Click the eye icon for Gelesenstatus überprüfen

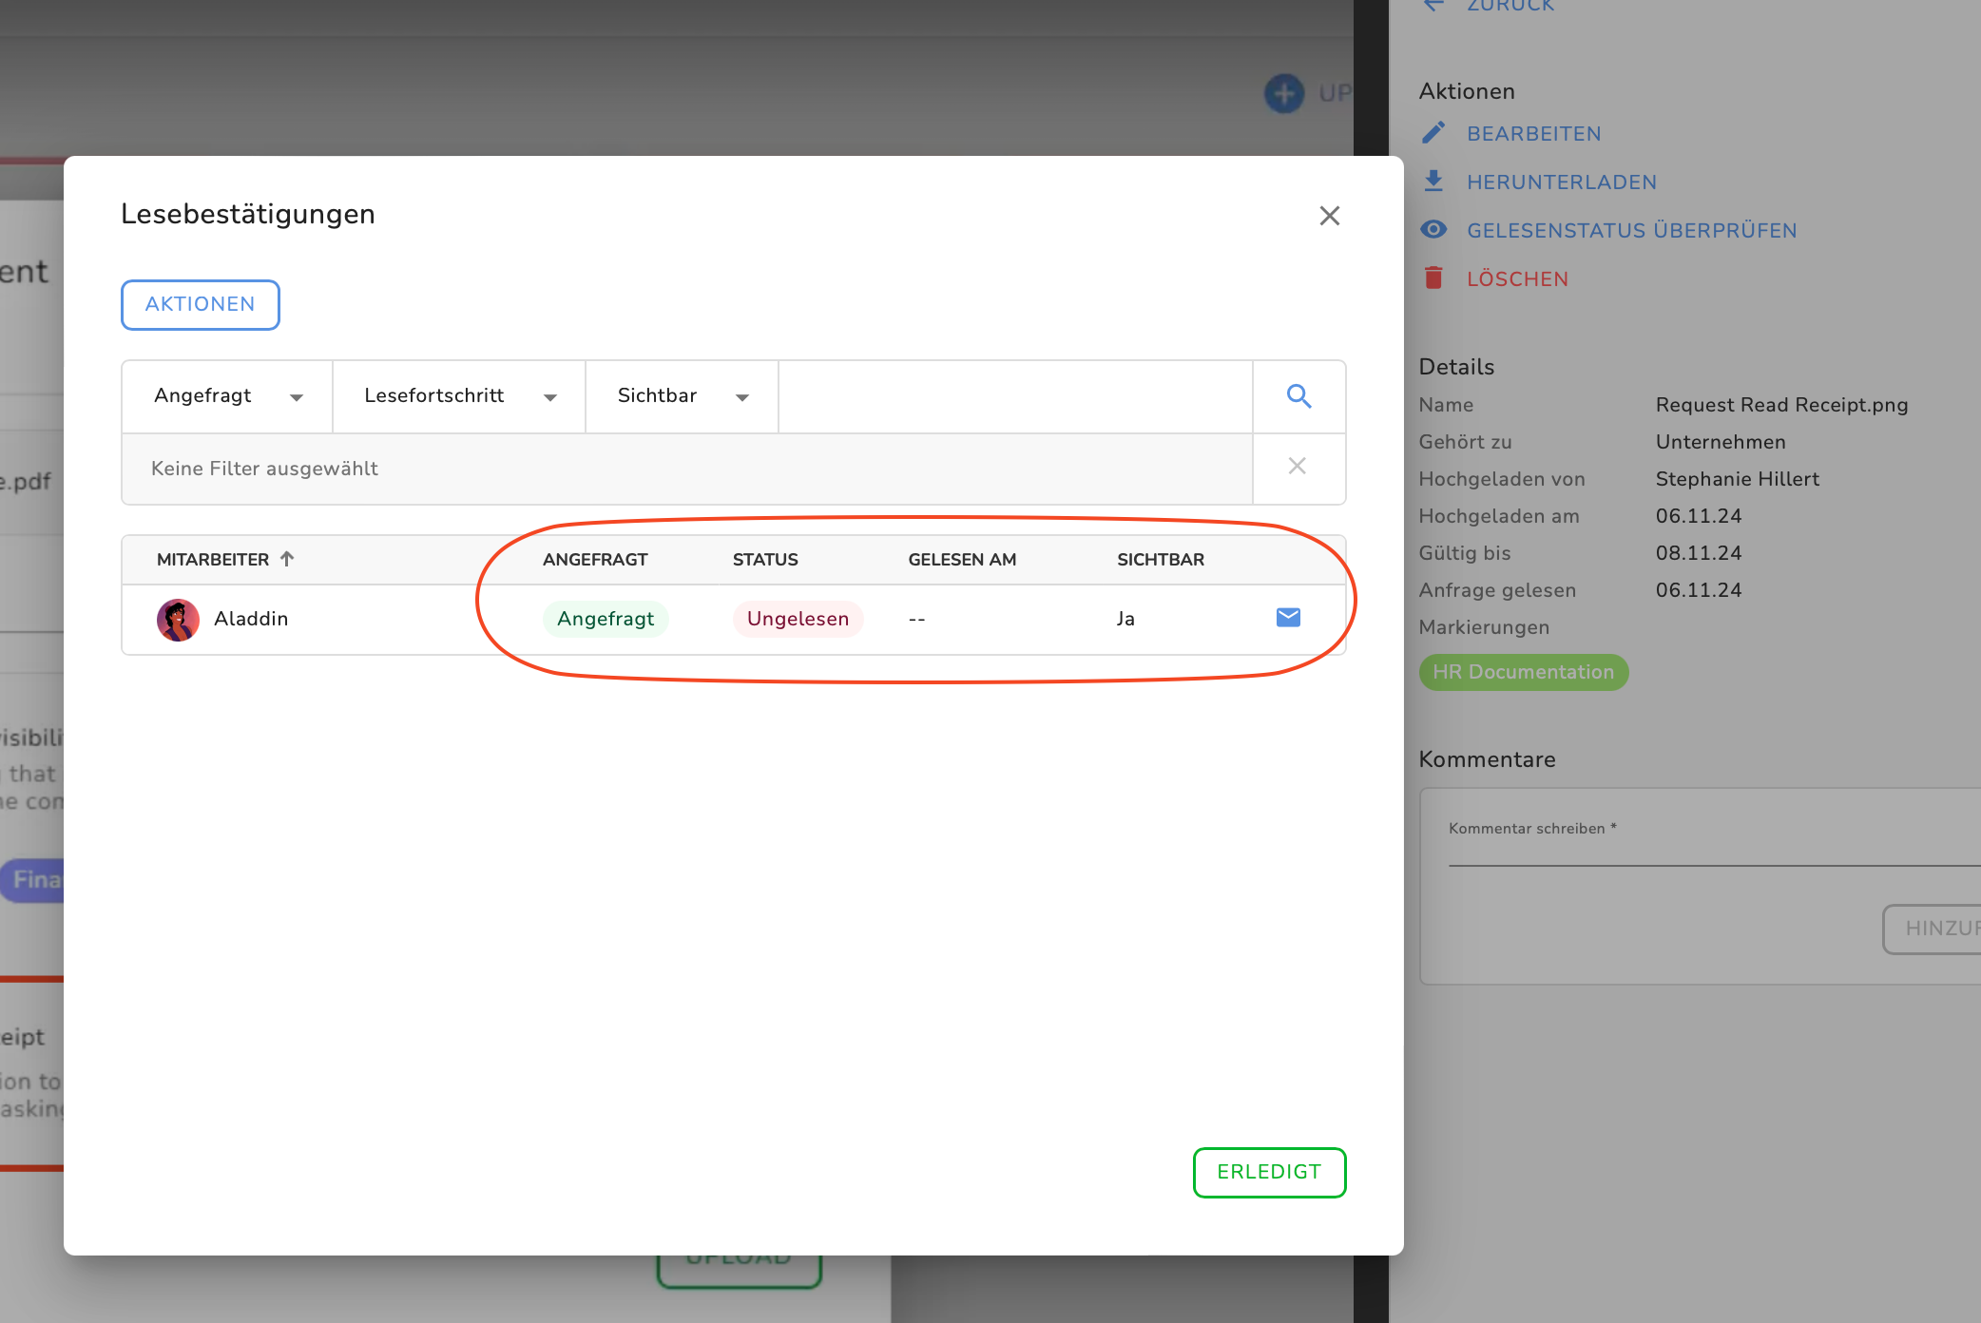[x=1433, y=229]
